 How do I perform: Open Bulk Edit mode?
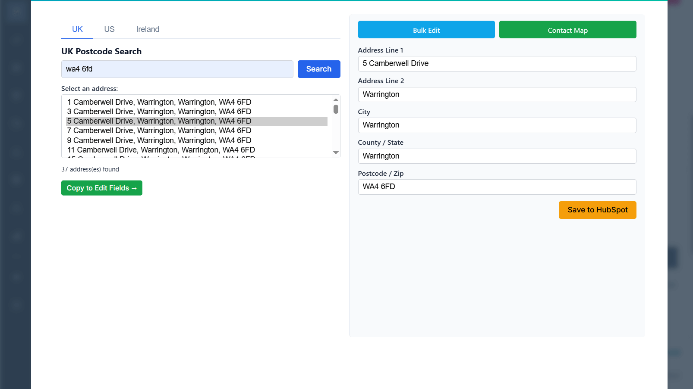pos(426,30)
